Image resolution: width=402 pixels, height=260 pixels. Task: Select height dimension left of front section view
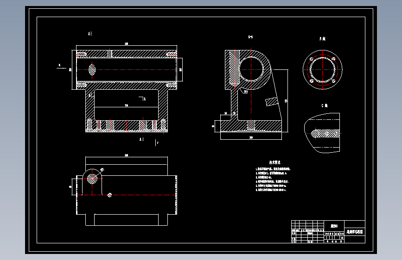pyautogui.click(x=71, y=69)
